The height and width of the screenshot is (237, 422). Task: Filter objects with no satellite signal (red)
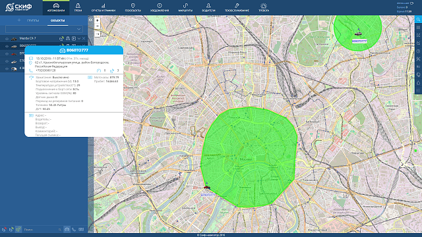[x=4, y=230]
